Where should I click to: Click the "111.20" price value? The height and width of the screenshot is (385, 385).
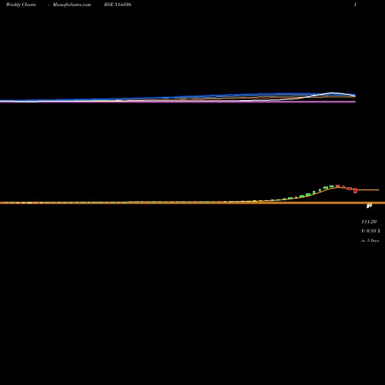point(369,222)
